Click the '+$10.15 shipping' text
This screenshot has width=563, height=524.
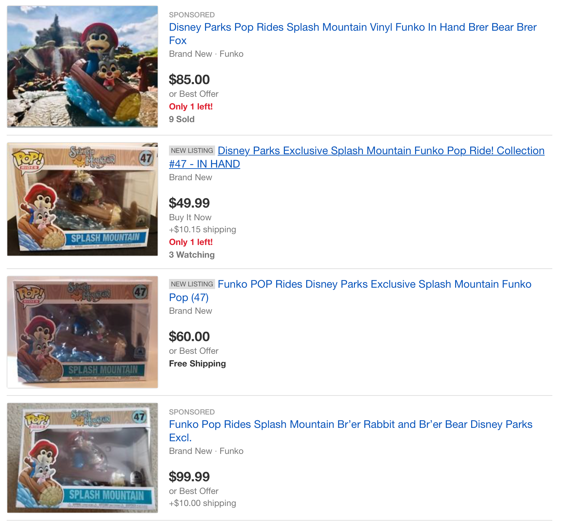(202, 230)
